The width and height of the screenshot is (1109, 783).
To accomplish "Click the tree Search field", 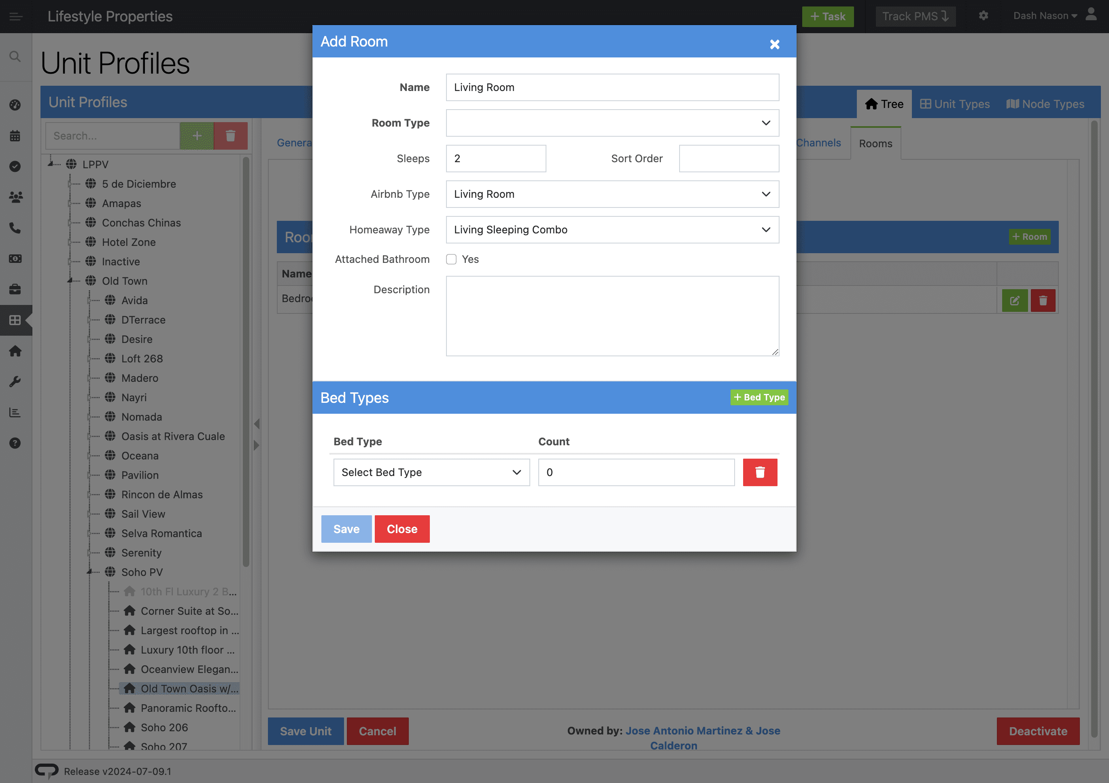I will point(113,135).
